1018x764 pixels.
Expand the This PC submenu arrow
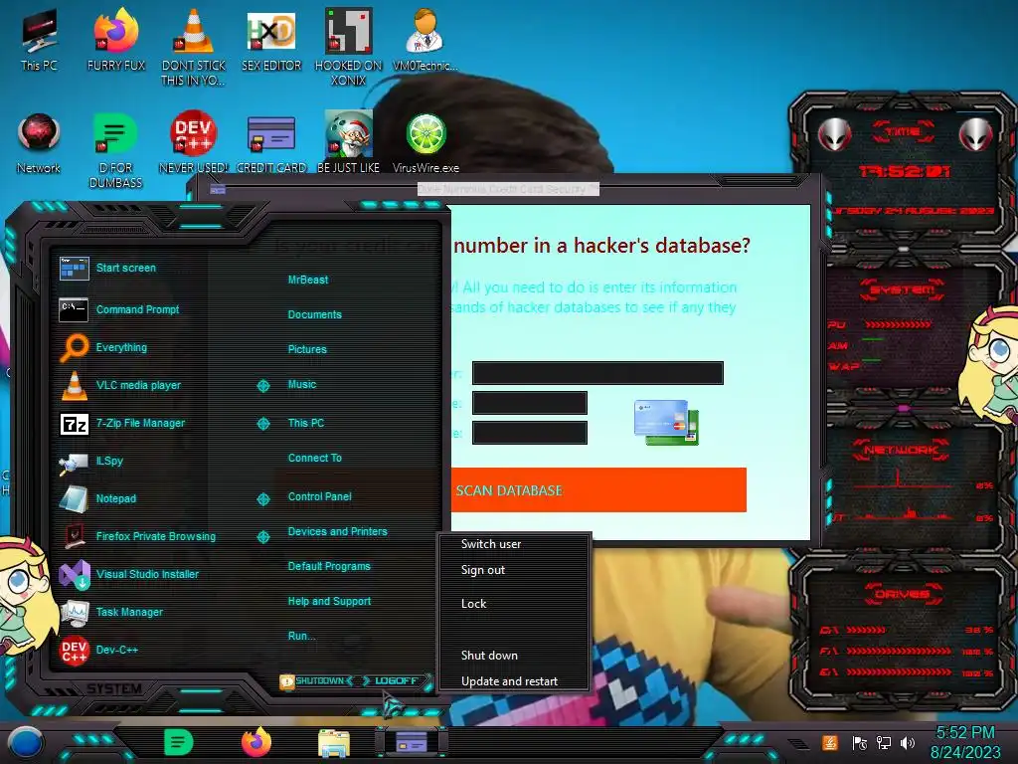pos(262,424)
